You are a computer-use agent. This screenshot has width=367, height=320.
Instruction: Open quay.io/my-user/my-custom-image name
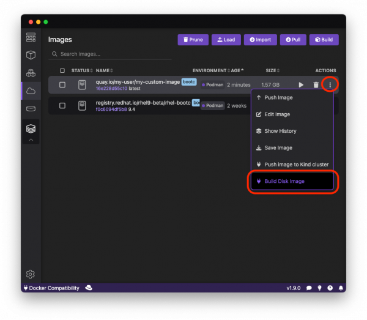[138, 82]
